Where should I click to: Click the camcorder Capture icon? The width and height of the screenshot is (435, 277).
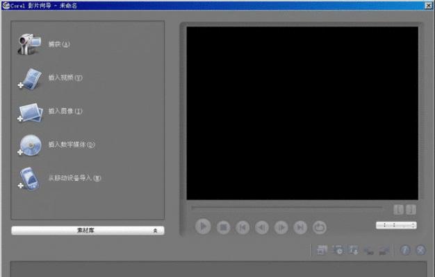pos(29,44)
